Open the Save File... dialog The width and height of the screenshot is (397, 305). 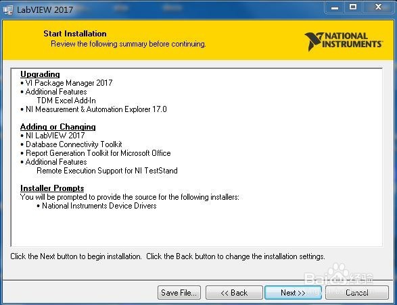tap(179, 293)
